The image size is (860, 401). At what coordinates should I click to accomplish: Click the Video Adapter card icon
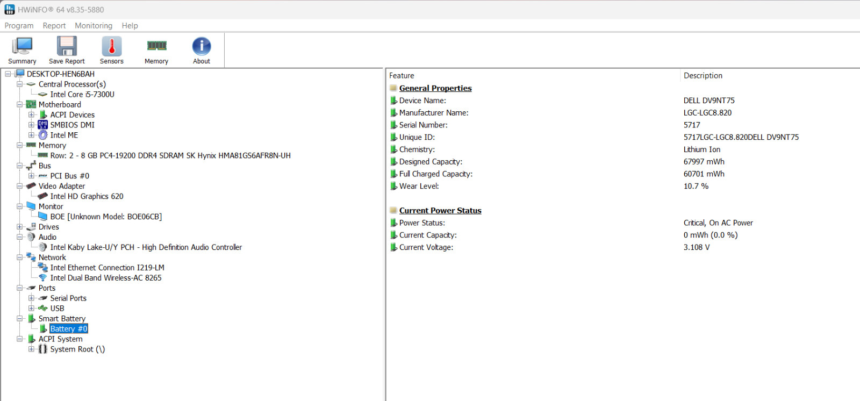(x=31, y=186)
